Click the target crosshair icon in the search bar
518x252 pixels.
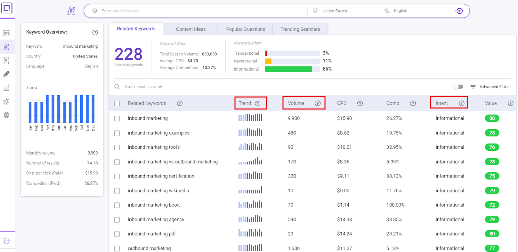click(95, 11)
